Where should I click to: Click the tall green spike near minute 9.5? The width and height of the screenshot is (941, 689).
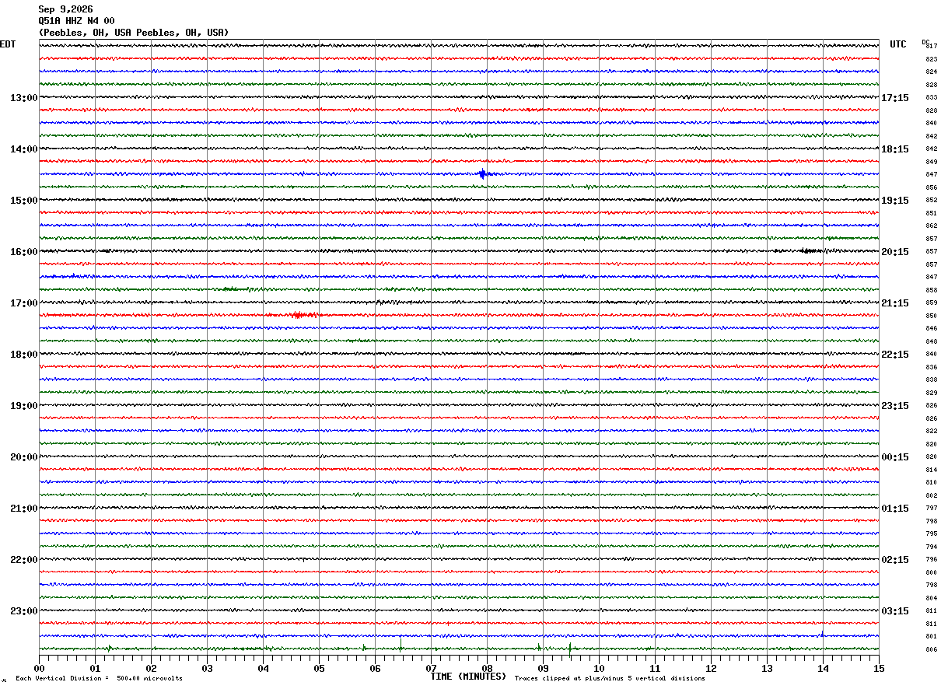(570, 648)
